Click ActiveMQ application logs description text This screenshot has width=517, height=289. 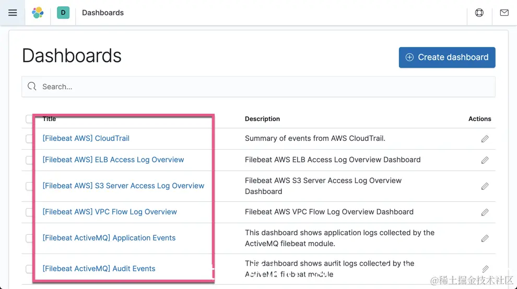pos(339,238)
